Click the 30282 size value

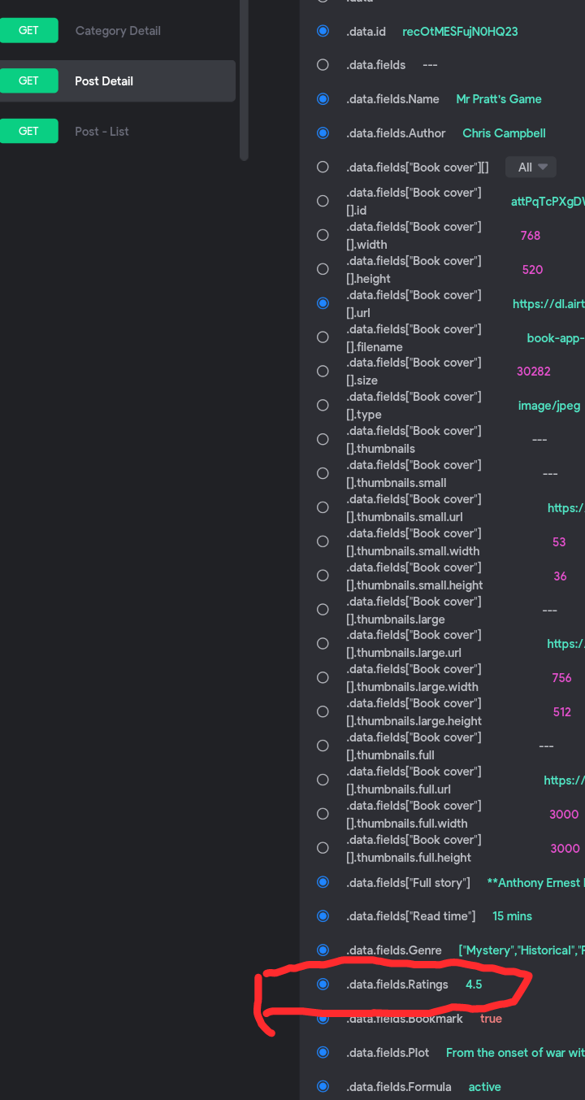coord(534,372)
